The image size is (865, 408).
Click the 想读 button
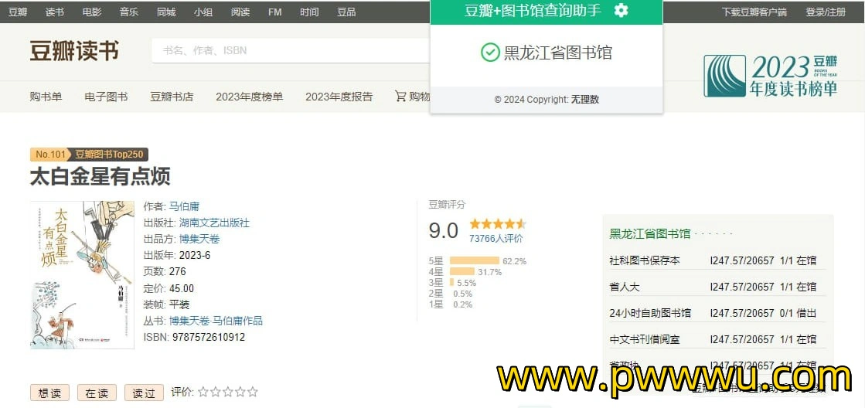point(49,393)
